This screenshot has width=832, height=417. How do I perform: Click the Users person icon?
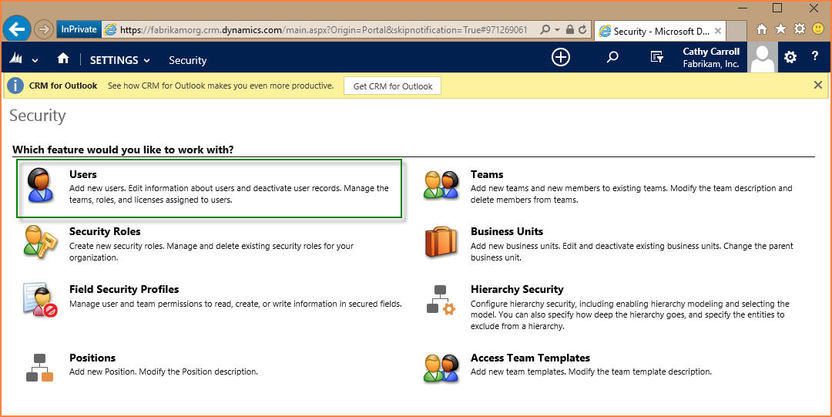(40, 185)
